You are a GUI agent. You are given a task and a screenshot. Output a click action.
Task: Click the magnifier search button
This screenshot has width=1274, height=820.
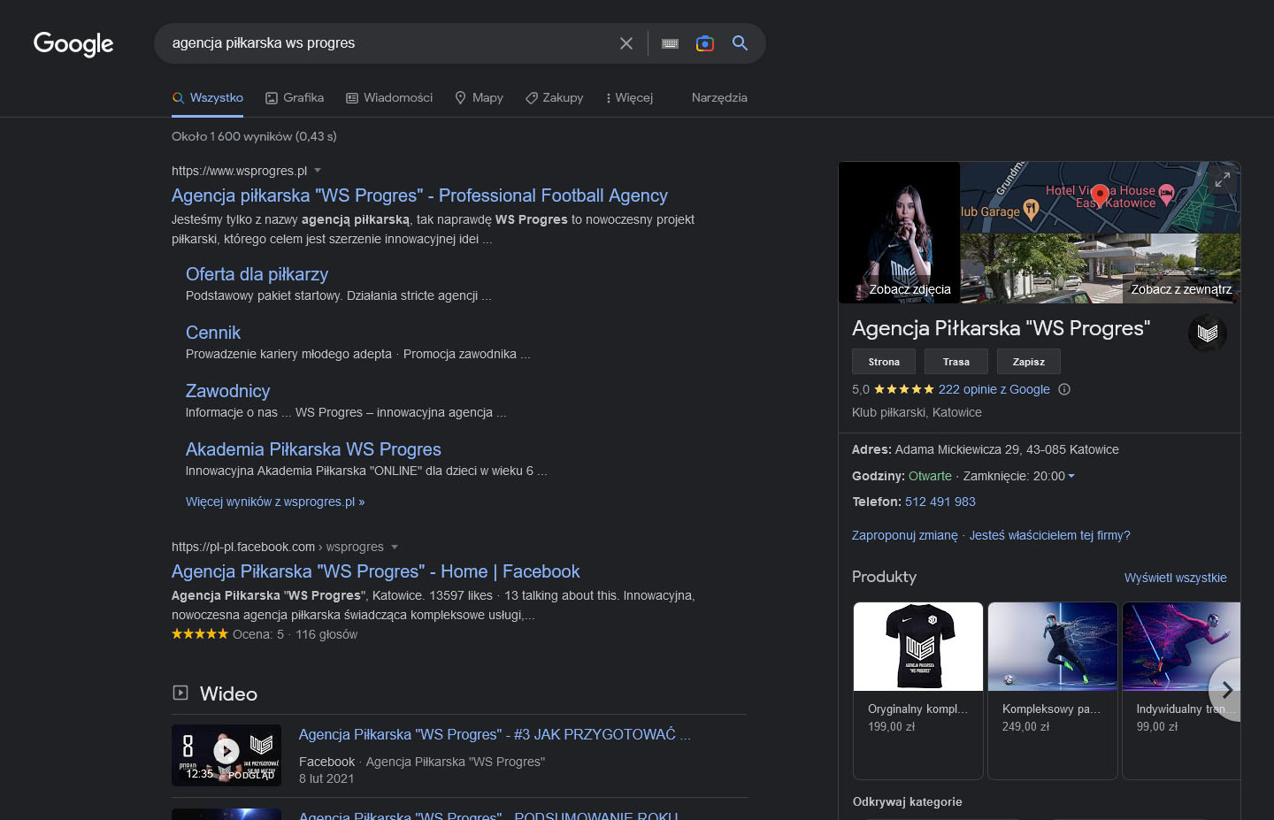click(741, 43)
